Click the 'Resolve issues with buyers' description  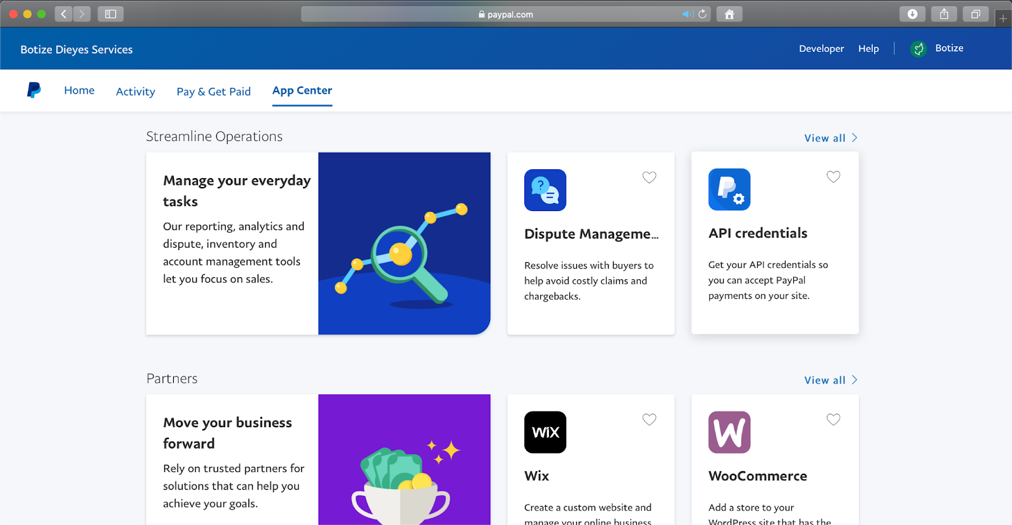point(589,281)
